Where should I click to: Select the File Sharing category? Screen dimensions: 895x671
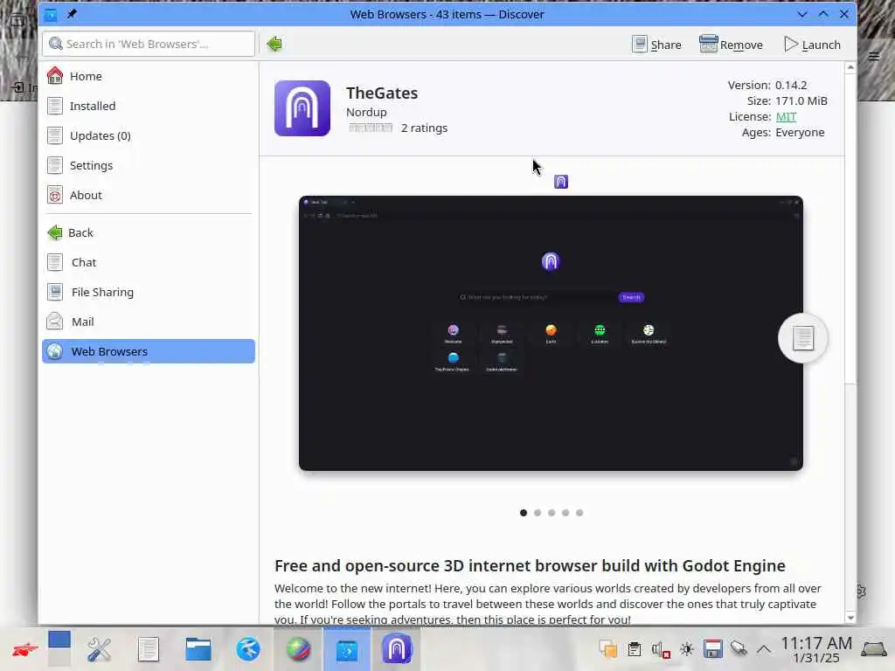(x=149, y=292)
